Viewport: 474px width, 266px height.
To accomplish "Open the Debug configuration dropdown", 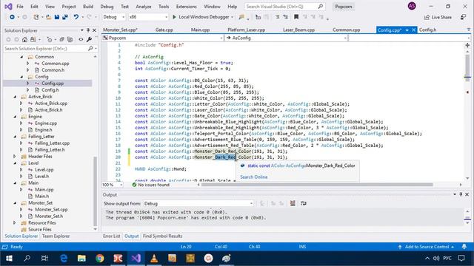I will point(113,17).
